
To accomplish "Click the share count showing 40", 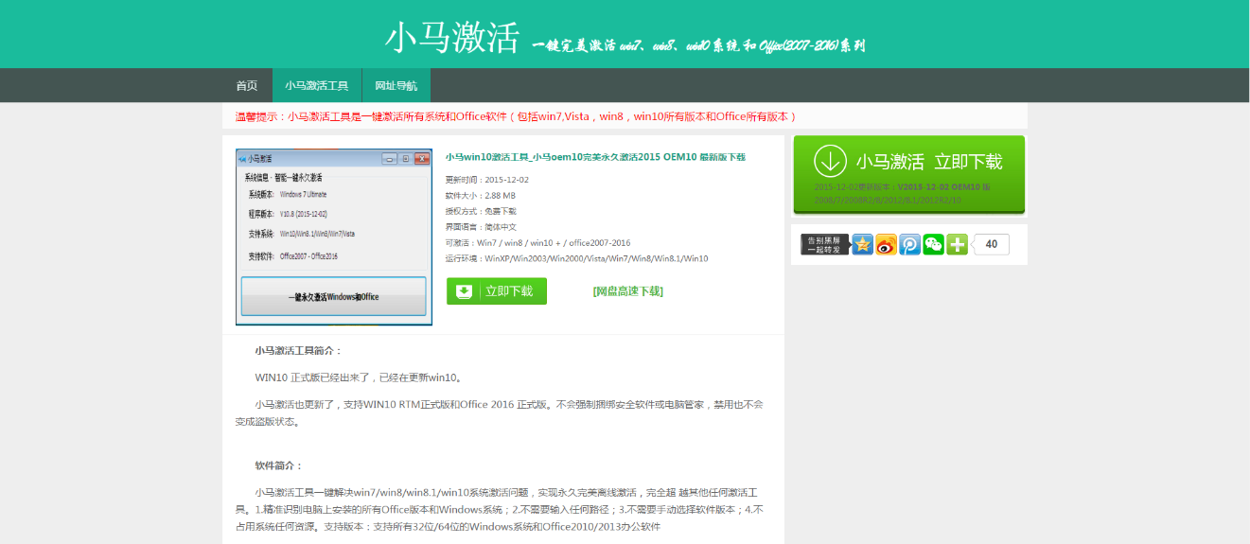I will 991,244.
